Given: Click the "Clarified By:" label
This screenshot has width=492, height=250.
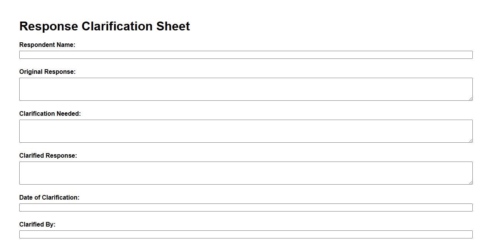Looking at the screenshot, I should tap(37, 225).
